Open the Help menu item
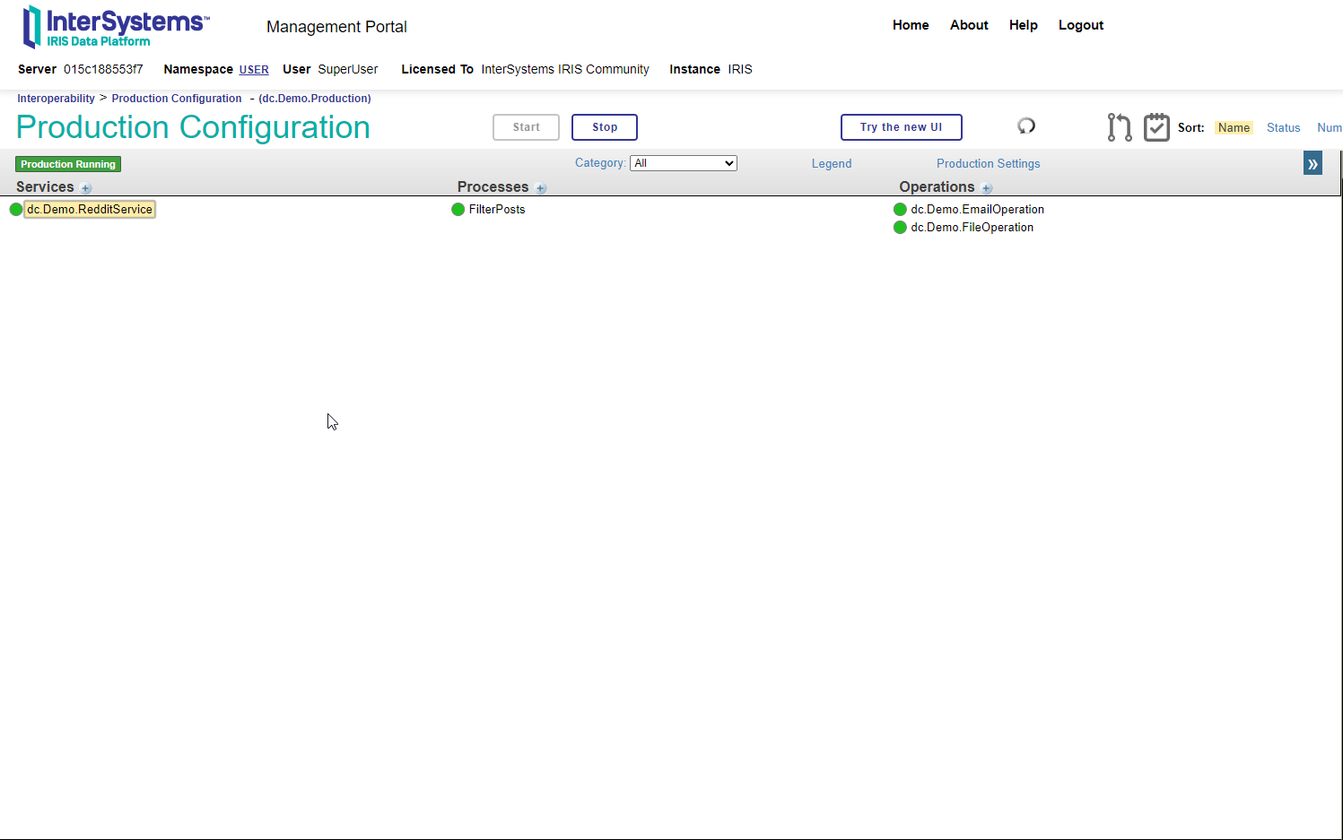 (1023, 25)
